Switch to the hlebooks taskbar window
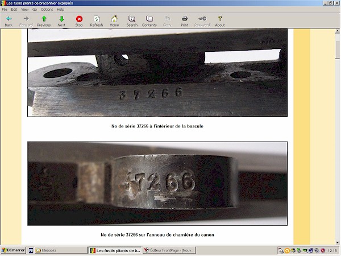The width and height of the screenshot is (341, 256). [61, 250]
